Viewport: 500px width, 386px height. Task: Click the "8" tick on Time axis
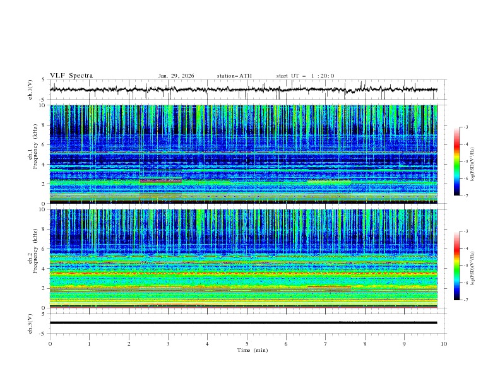365,344
